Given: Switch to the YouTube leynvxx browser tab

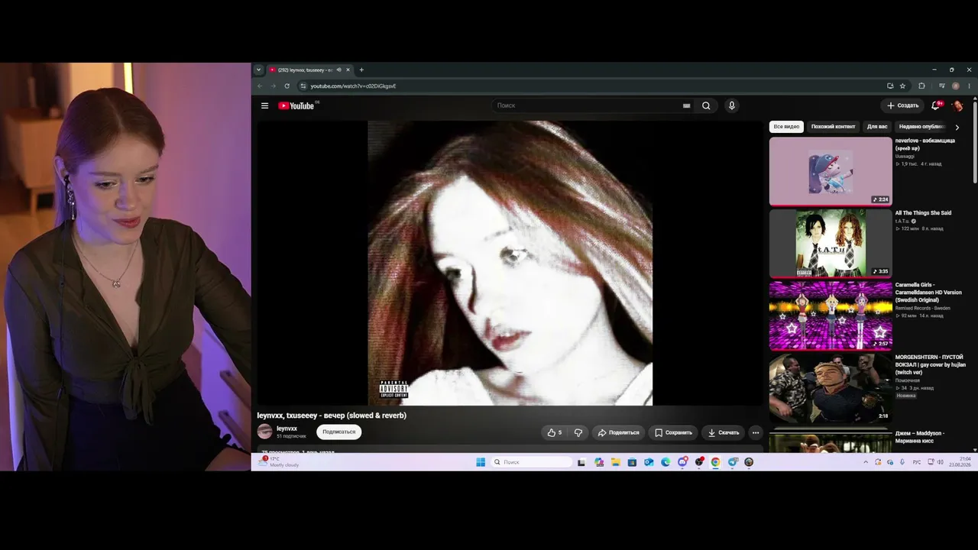Looking at the screenshot, I should (309, 70).
